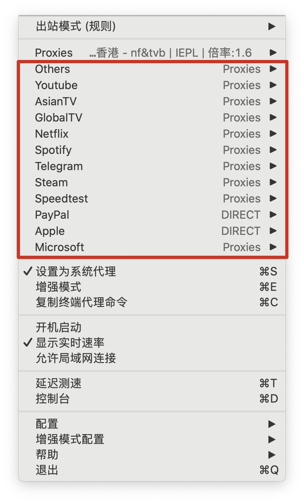Click 增强模式 menu item

click(59, 287)
